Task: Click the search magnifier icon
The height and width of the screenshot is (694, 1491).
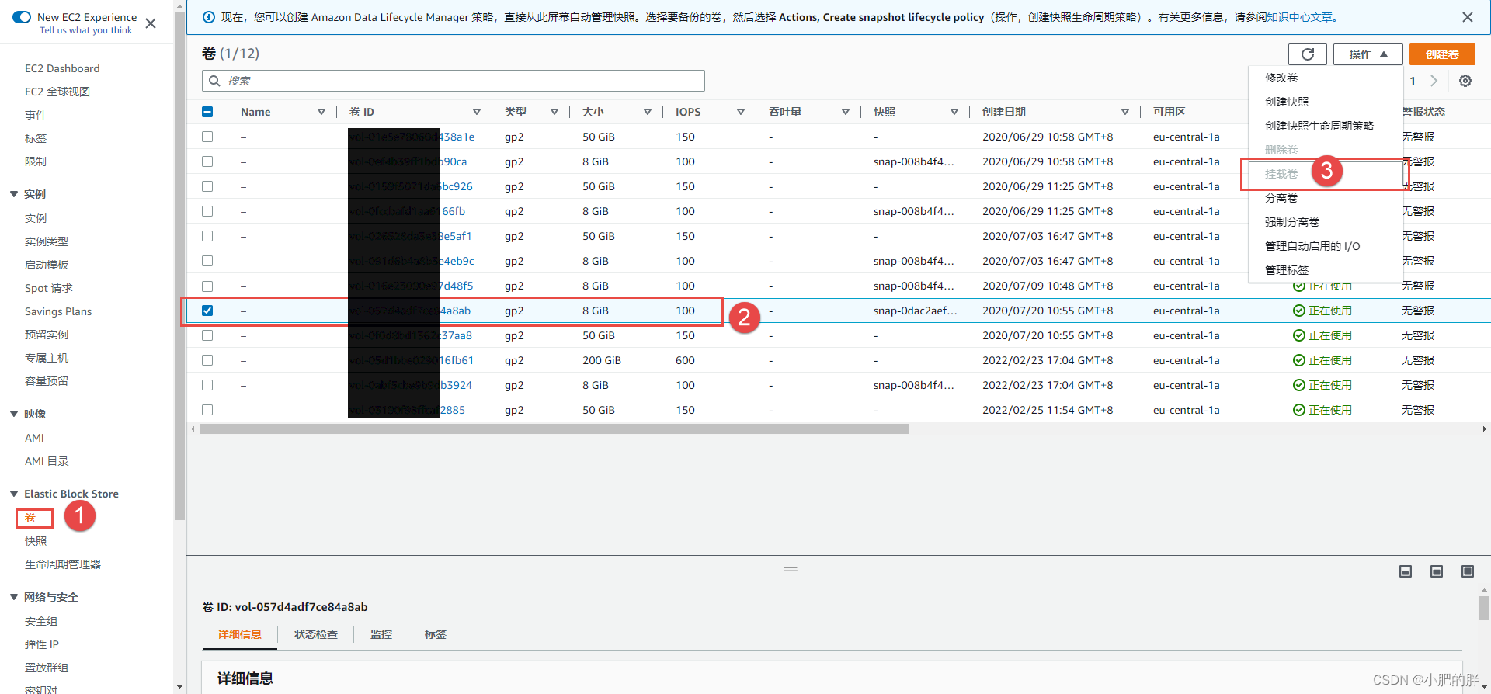Action: (x=214, y=81)
